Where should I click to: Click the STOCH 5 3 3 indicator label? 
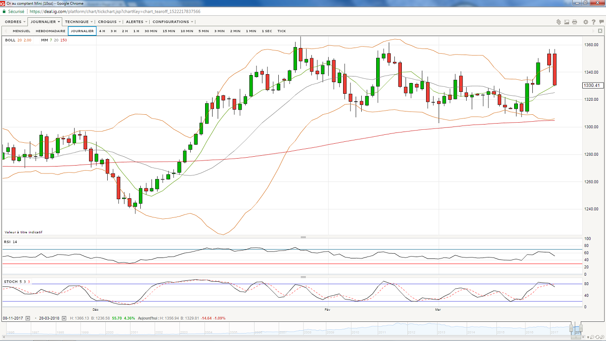17,282
